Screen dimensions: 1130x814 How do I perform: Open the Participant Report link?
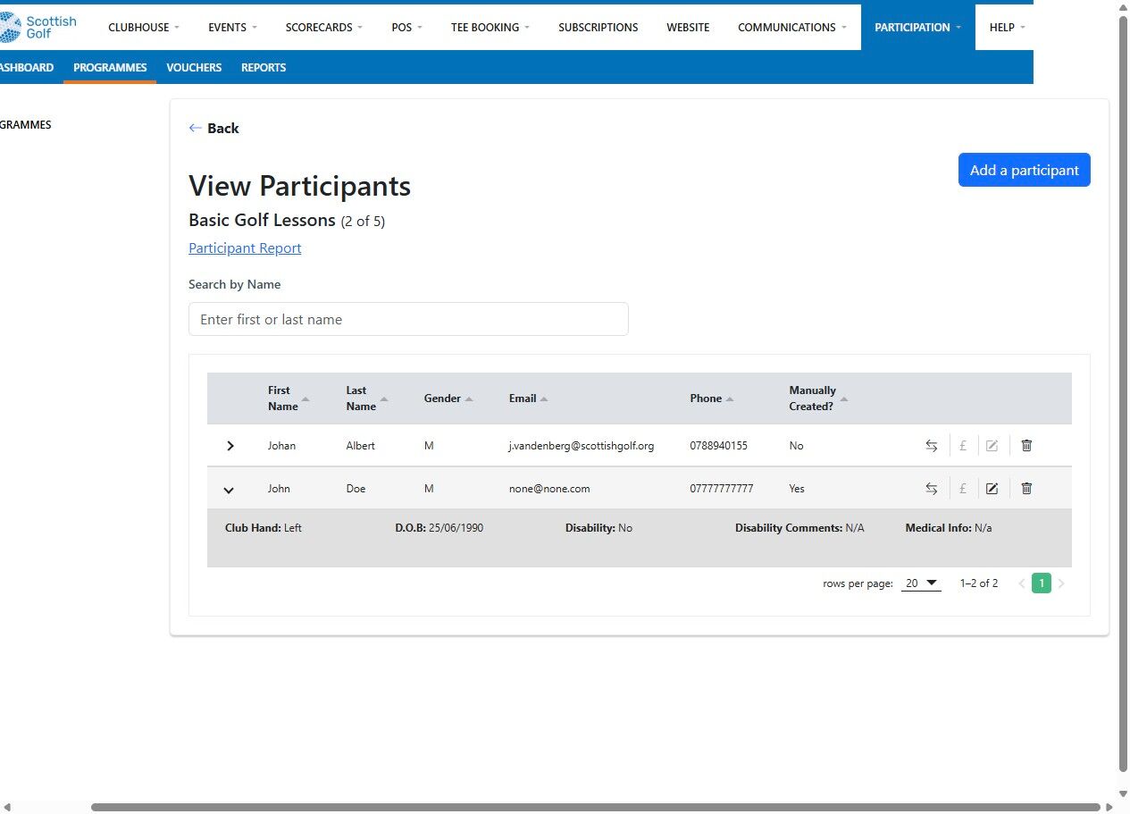(245, 248)
